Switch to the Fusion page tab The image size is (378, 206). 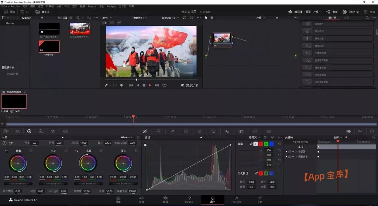point(189,200)
